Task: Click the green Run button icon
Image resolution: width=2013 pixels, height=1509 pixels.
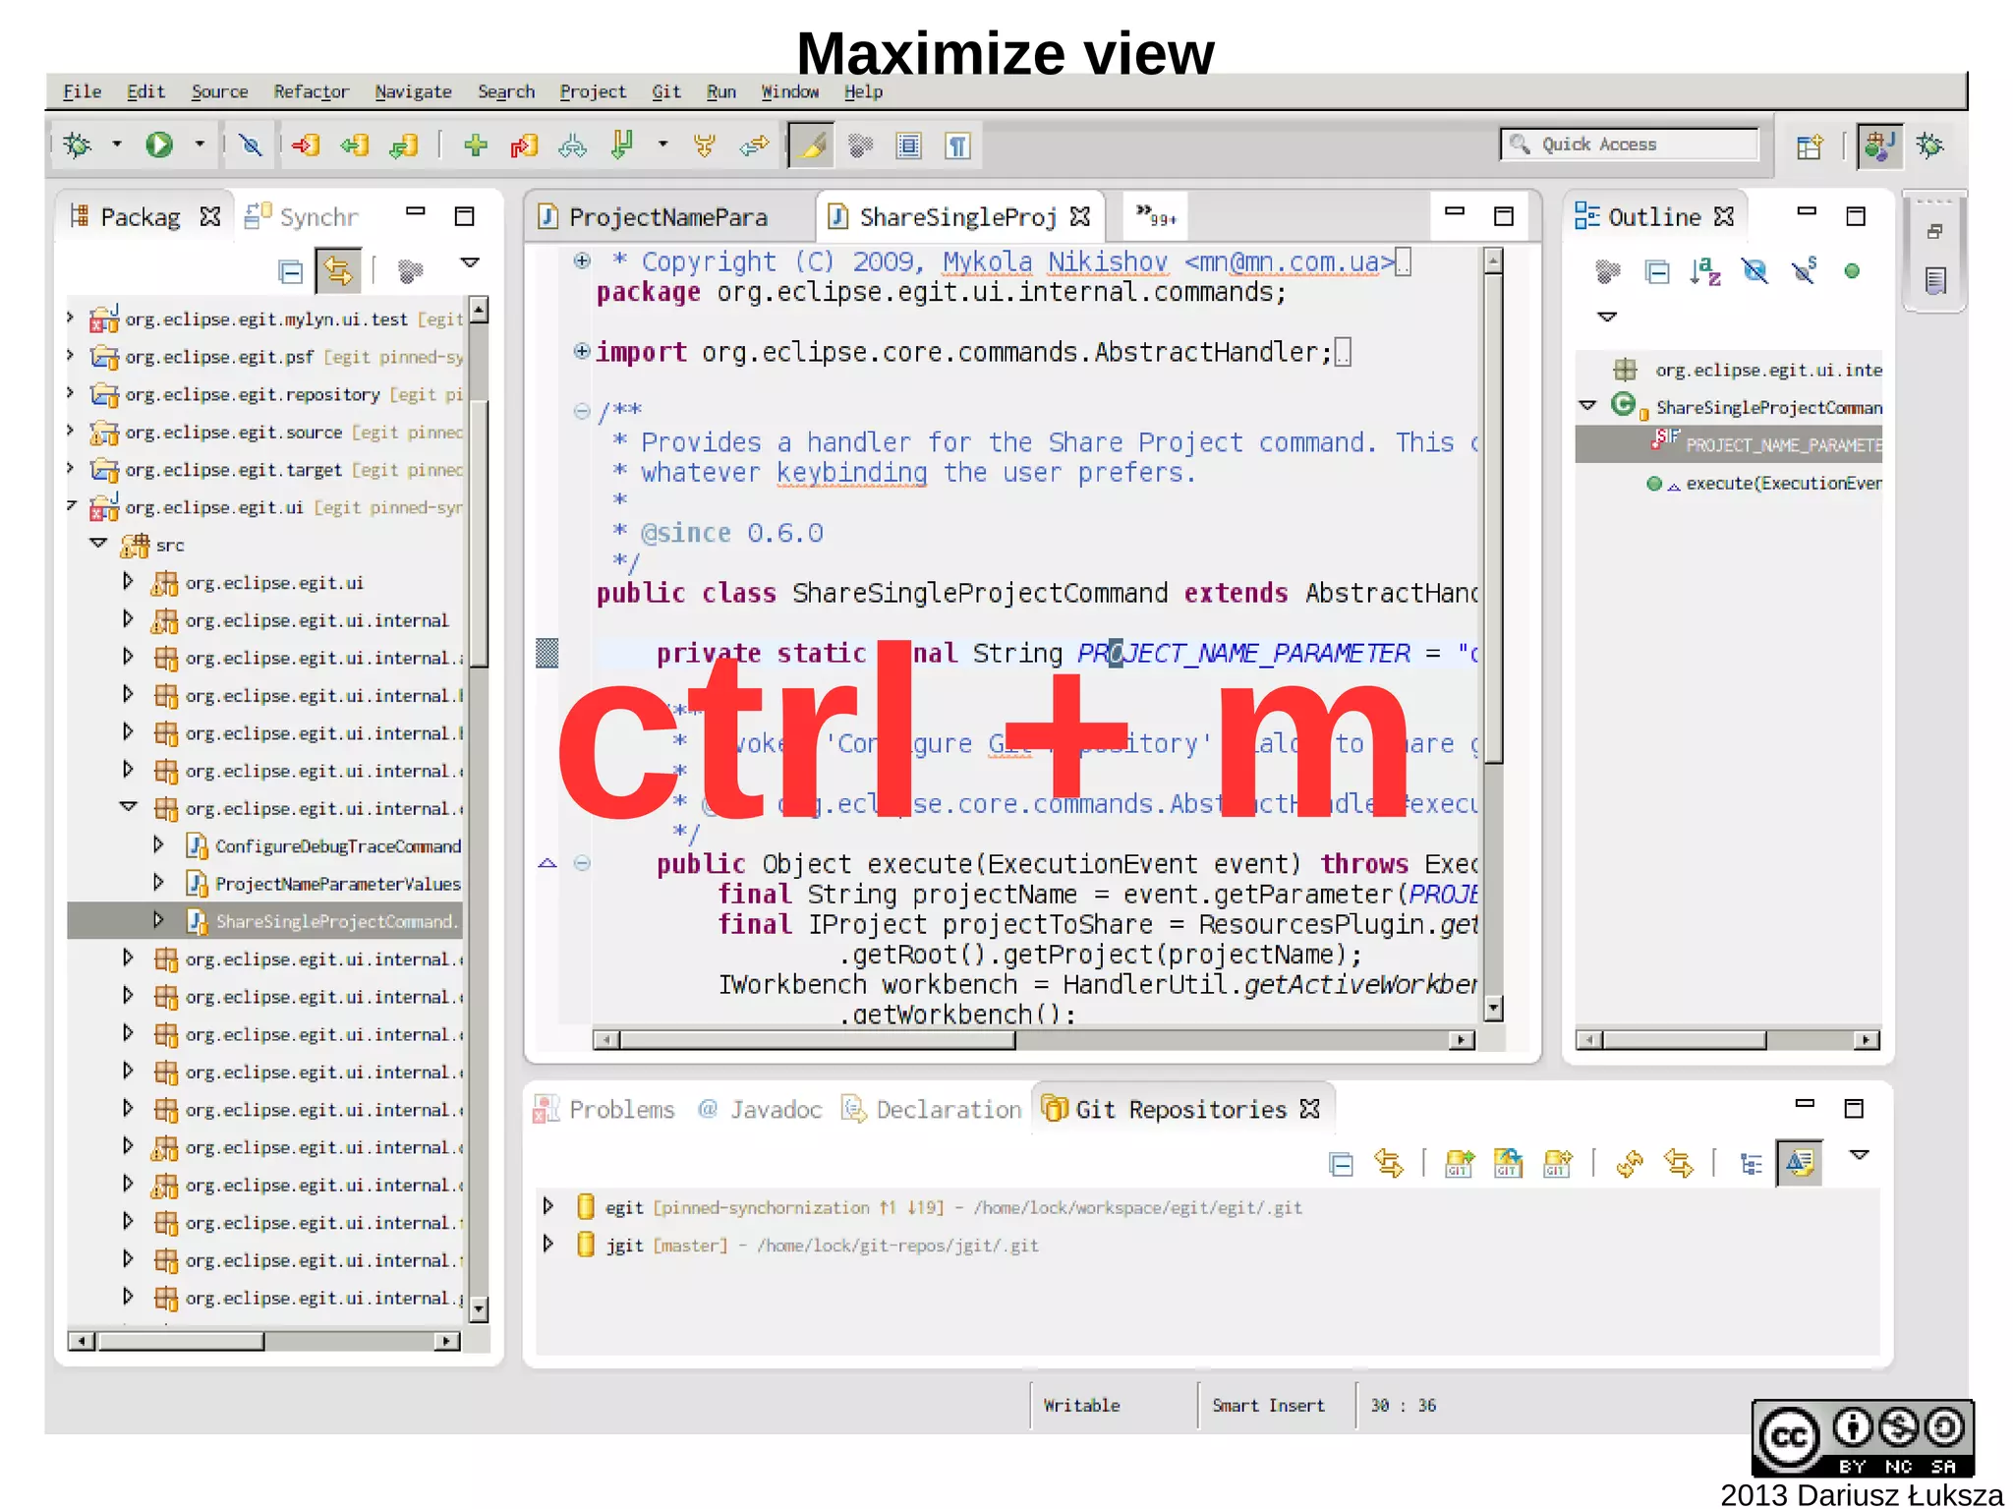Action: point(159,145)
